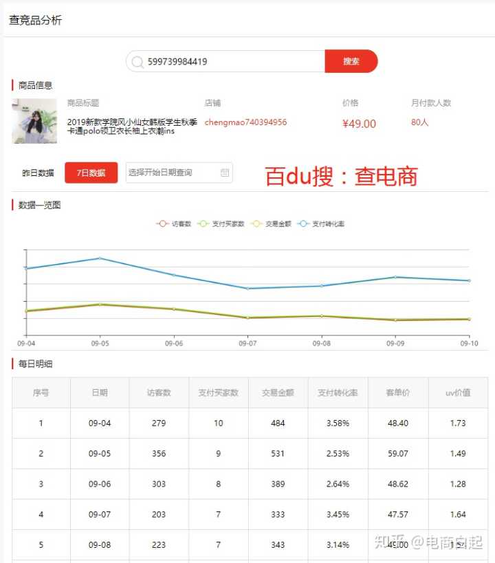Open shop link chengmao740394956
495x563 pixels.
(245, 122)
